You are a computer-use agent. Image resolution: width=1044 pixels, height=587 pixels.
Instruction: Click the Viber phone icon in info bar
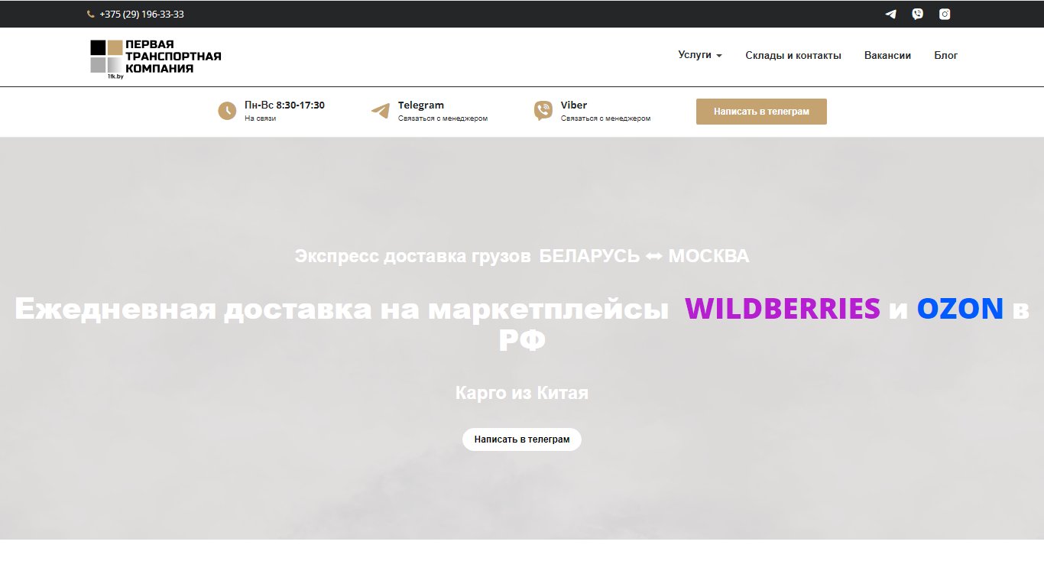pos(543,111)
